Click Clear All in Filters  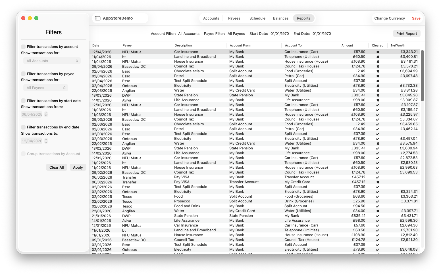click(x=57, y=167)
